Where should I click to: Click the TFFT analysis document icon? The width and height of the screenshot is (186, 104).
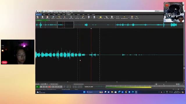tap(94, 17)
